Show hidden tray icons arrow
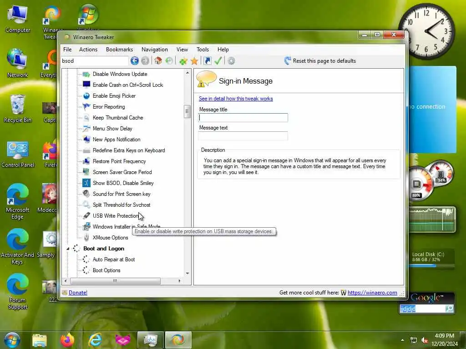Viewport: 466px width, 349px height. click(402, 340)
